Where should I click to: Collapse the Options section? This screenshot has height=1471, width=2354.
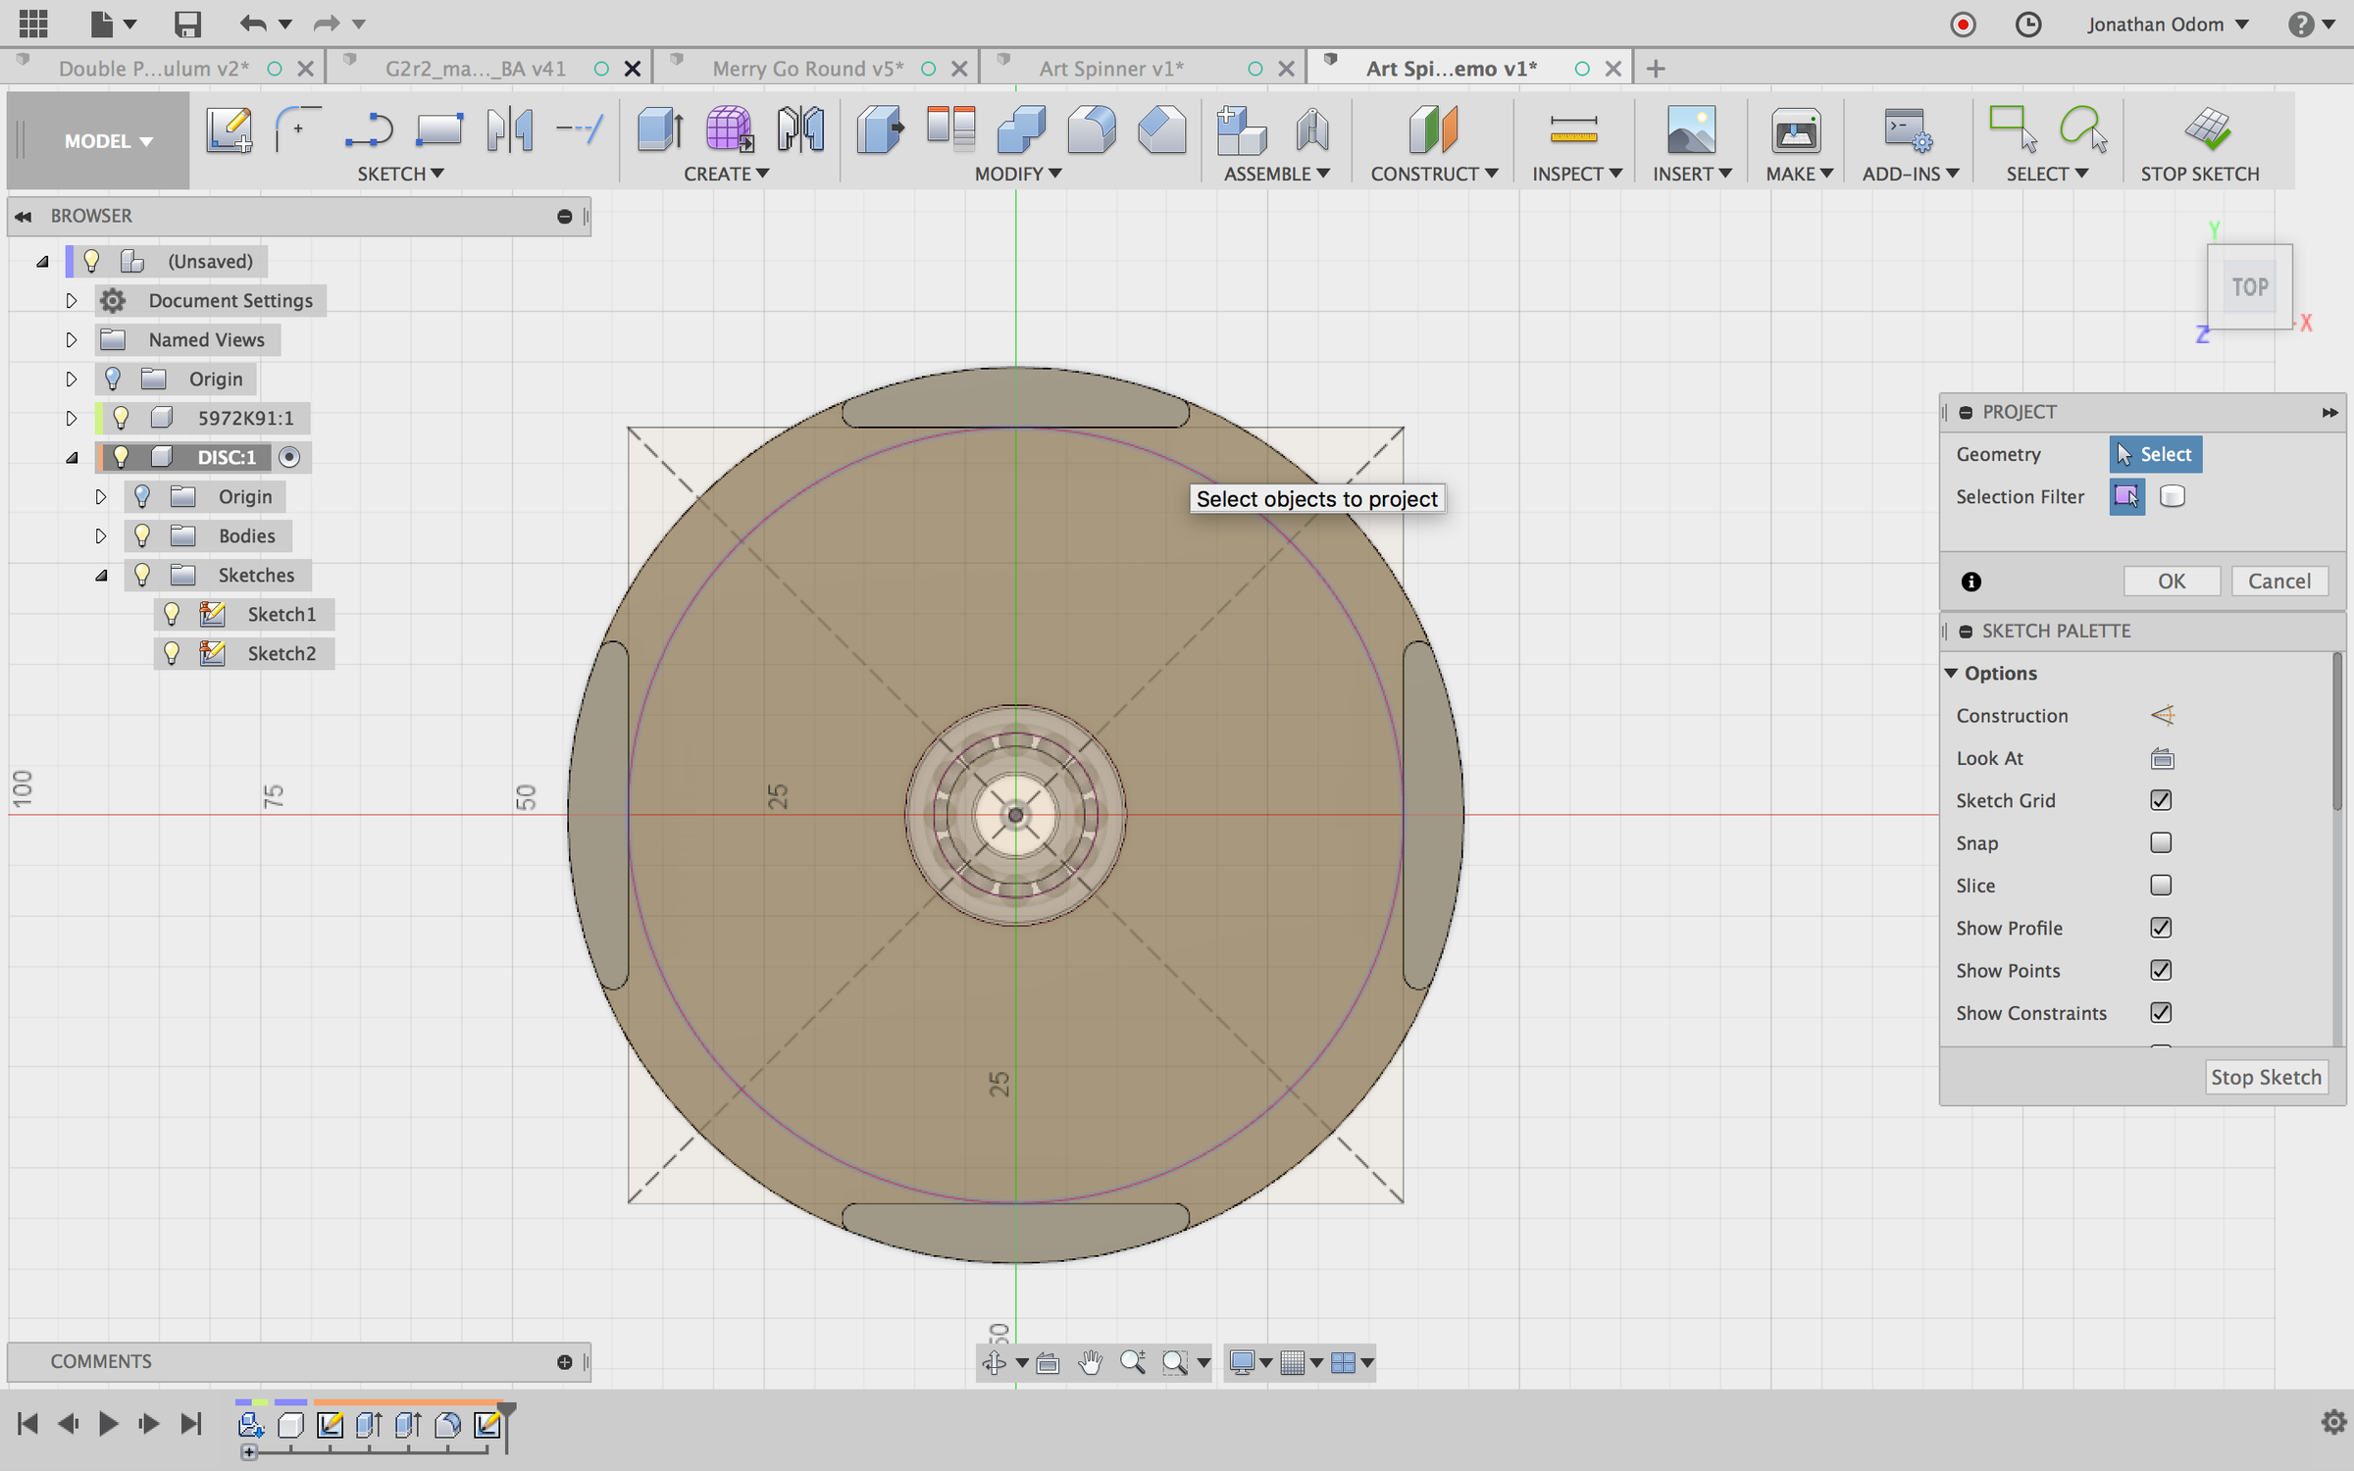click(x=1951, y=673)
